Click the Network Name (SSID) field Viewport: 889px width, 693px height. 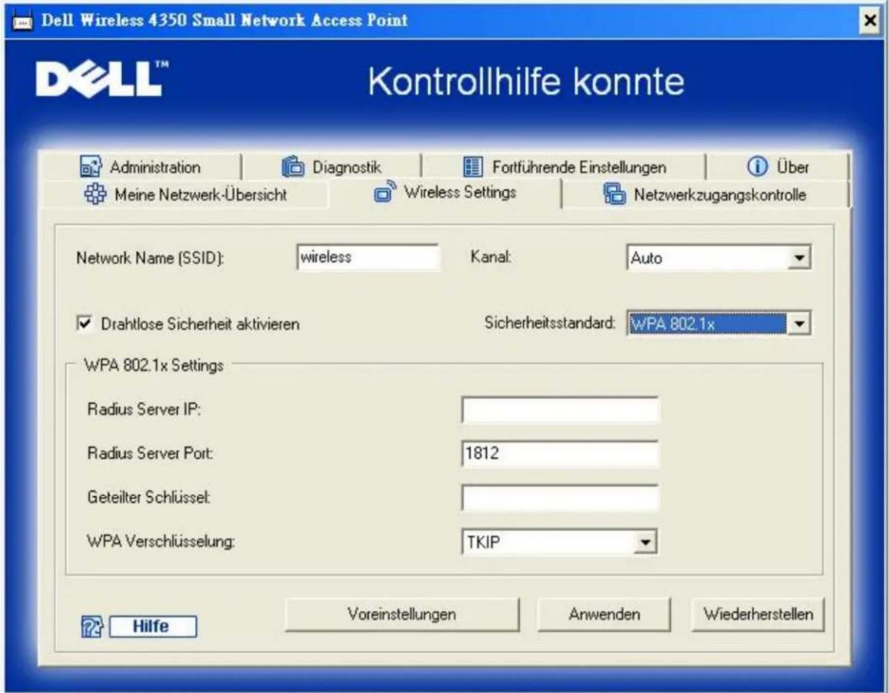pos(368,257)
